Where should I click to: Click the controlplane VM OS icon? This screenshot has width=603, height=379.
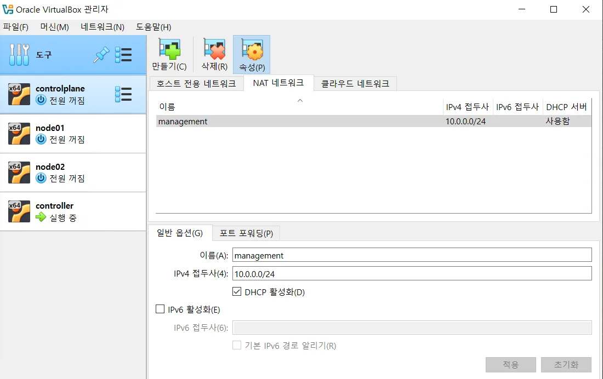coord(19,94)
